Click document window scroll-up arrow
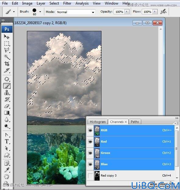180x190 pixels. pyautogui.click(x=161, y=29)
